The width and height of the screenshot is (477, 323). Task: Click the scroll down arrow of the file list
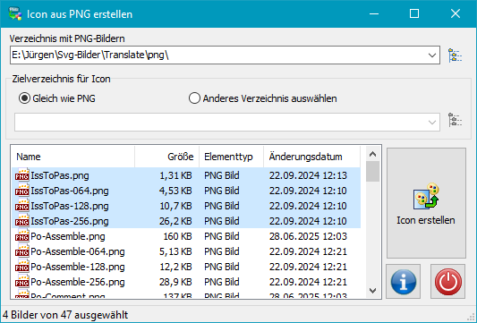(372, 291)
